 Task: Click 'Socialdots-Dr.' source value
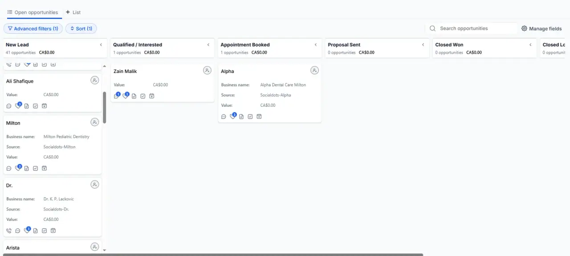coord(56,209)
